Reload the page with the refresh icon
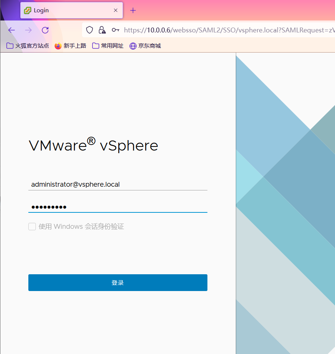335x354 pixels. pos(45,30)
